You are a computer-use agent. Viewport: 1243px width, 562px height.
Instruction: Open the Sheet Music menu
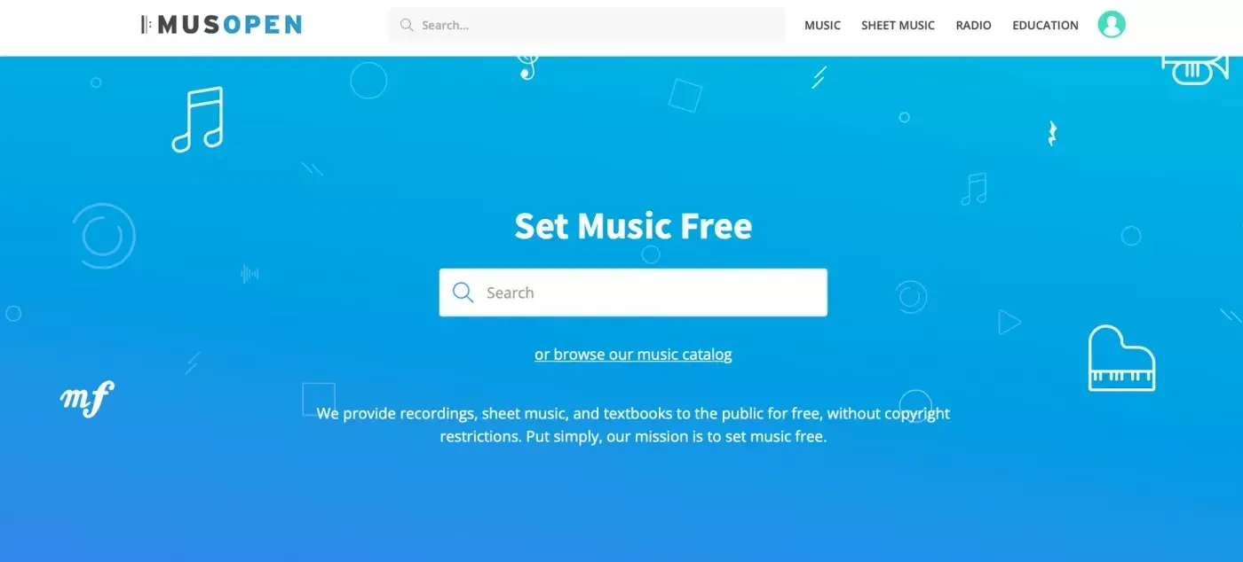tap(898, 25)
